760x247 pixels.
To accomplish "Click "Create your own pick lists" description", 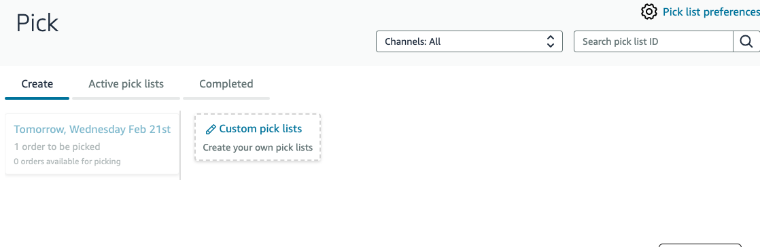I will (258, 147).
